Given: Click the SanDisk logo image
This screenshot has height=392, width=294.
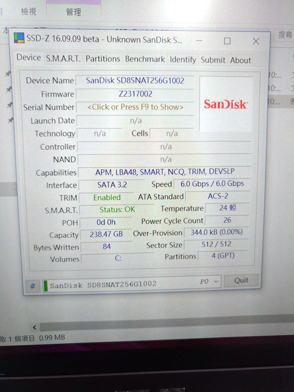Looking at the screenshot, I should 225,104.
